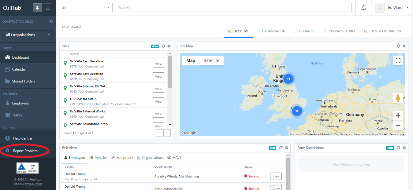The image size is (413, 190).
Task: Open the notifications bell
Action: 363,8
